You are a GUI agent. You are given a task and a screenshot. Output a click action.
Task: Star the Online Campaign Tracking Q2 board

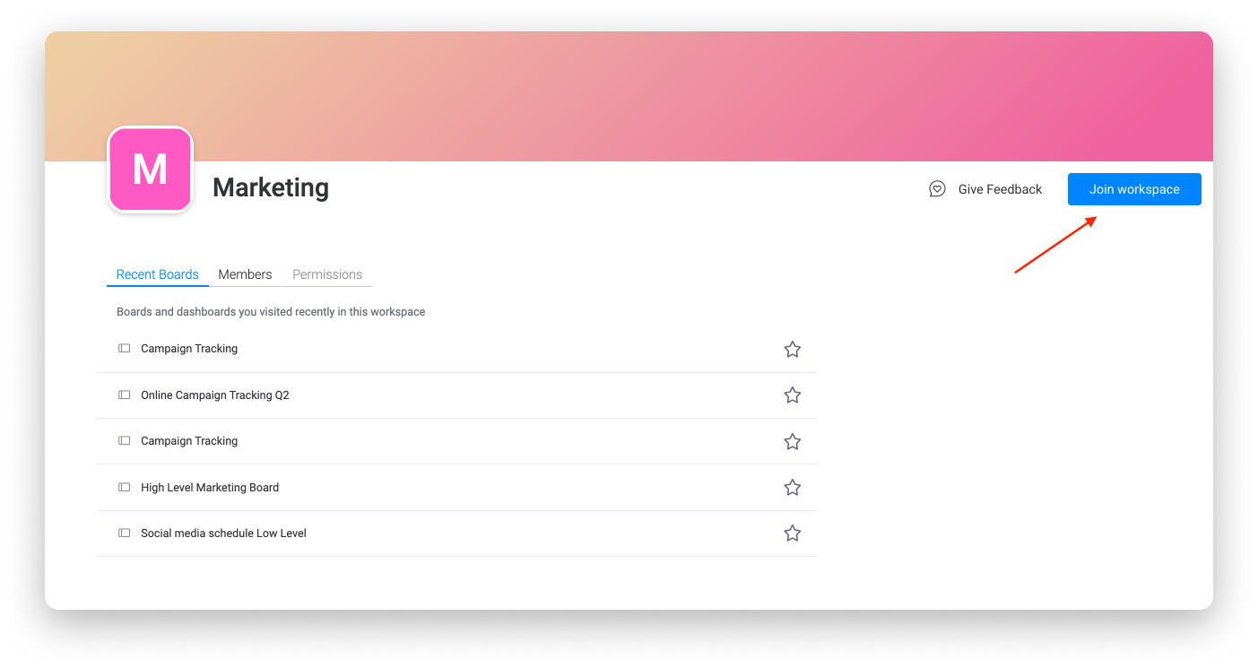click(x=793, y=395)
